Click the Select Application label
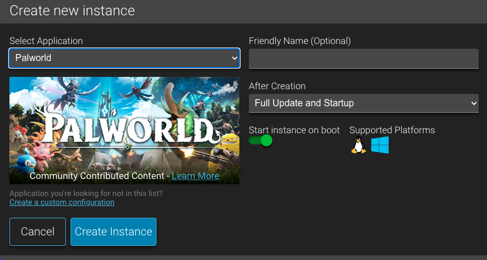The height and width of the screenshot is (260, 487). 46,41
